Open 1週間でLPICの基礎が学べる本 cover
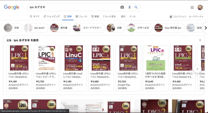 pyautogui.click(x=155, y=58)
